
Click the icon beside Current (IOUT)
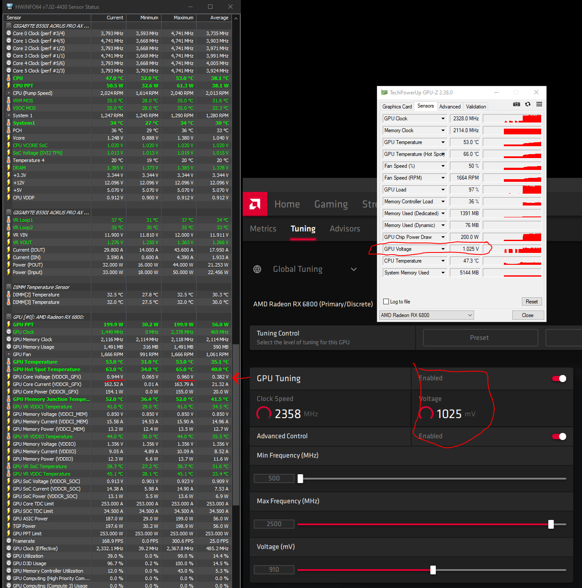click(x=9, y=250)
